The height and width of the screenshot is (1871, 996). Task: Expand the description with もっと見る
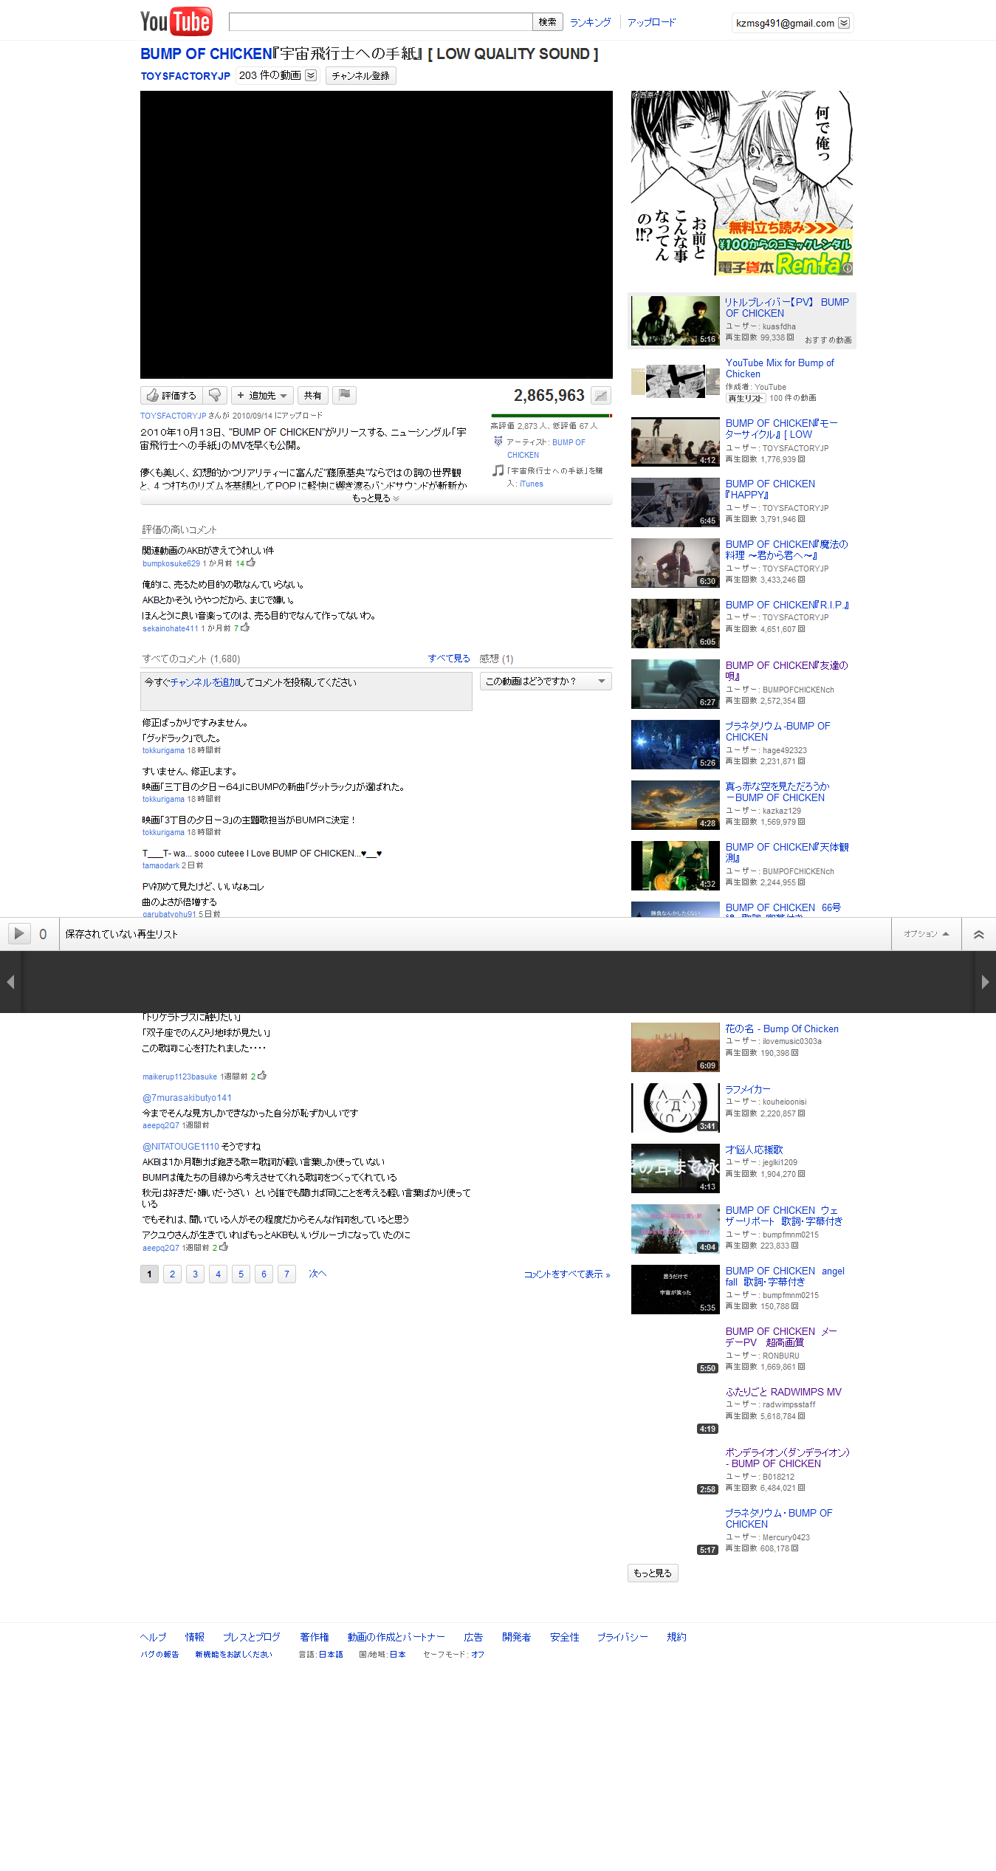(x=376, y=498)
